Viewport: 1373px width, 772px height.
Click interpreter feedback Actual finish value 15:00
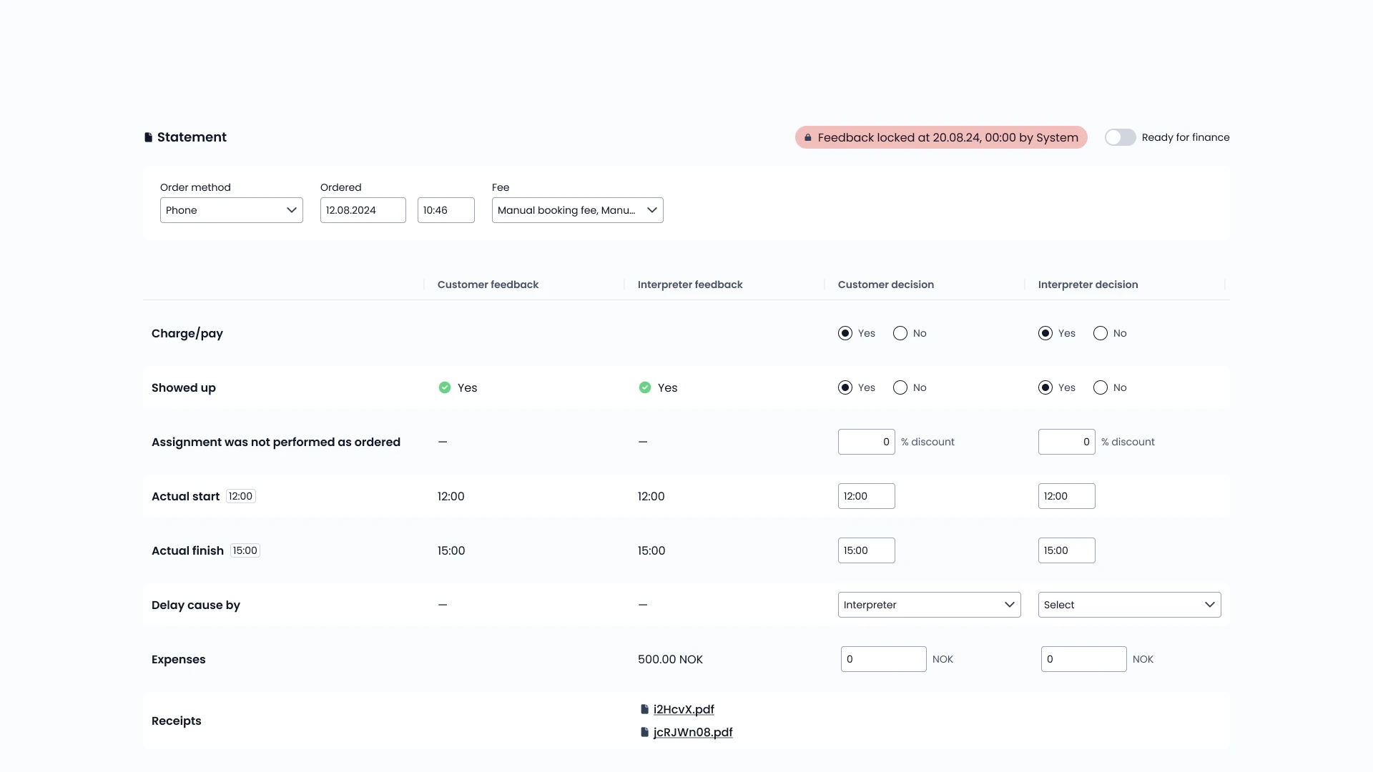(651, 550)
